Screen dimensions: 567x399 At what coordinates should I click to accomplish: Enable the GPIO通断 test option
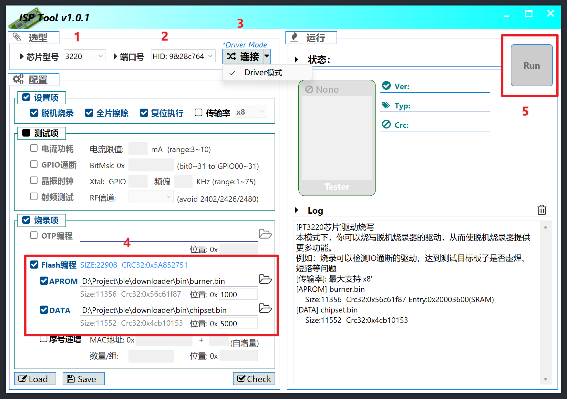[34, 165]
